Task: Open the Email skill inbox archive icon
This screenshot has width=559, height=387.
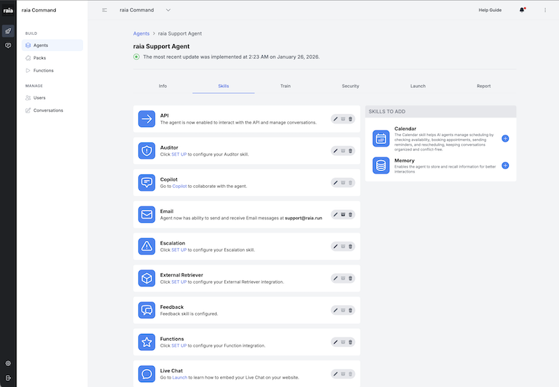Action: click(x=343, y=214)
